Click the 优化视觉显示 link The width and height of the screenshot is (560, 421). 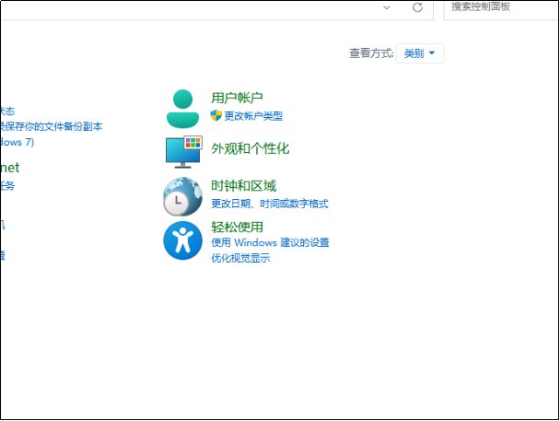(240, 258)
